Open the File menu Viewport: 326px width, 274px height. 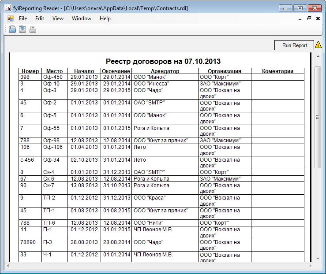pyautogui.click(x=23, y=19)
